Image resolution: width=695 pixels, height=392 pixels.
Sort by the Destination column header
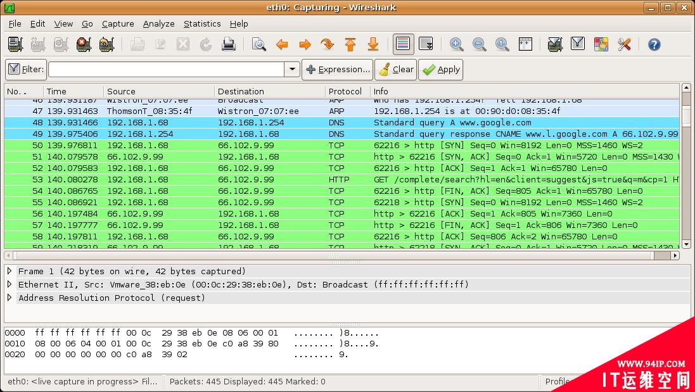click(x=269, y=91)
